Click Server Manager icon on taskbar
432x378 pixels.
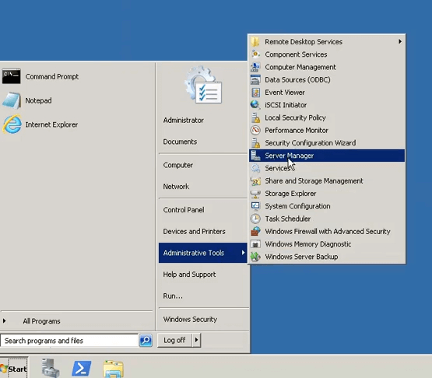[51, 368]
